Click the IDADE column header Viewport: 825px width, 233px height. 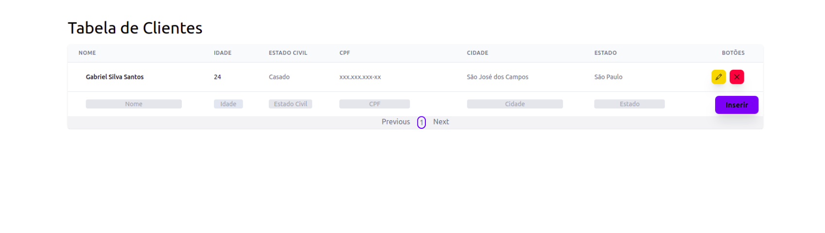(x=223, y=53)
